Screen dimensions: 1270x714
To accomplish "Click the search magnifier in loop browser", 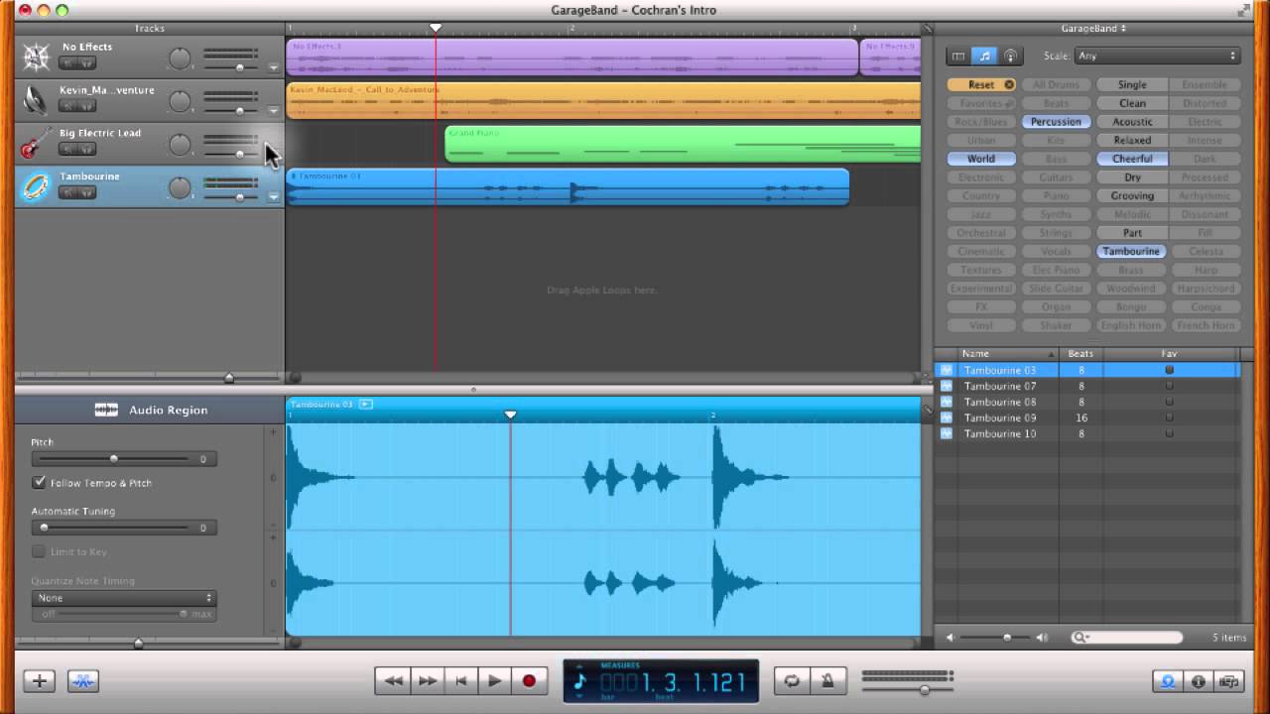I will tap(1079, 638).
